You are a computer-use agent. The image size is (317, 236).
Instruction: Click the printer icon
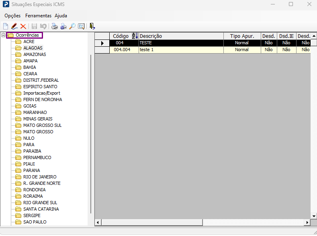click(54, 26)
